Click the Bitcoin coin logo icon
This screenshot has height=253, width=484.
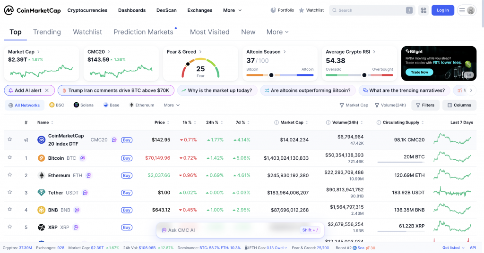coord(42,158)
